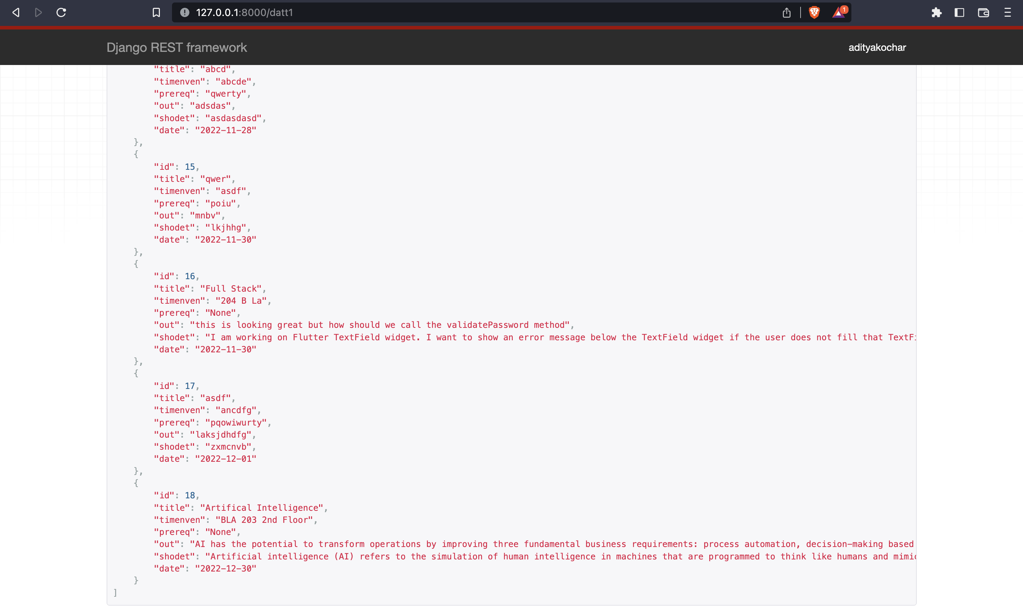Open Brave Rewards triangle icon

[839, 12]
